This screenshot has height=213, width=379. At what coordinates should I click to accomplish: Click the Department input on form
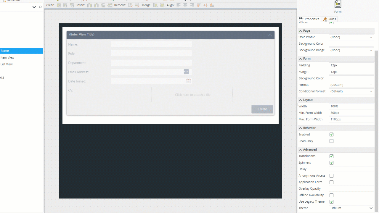pos(151,63)
